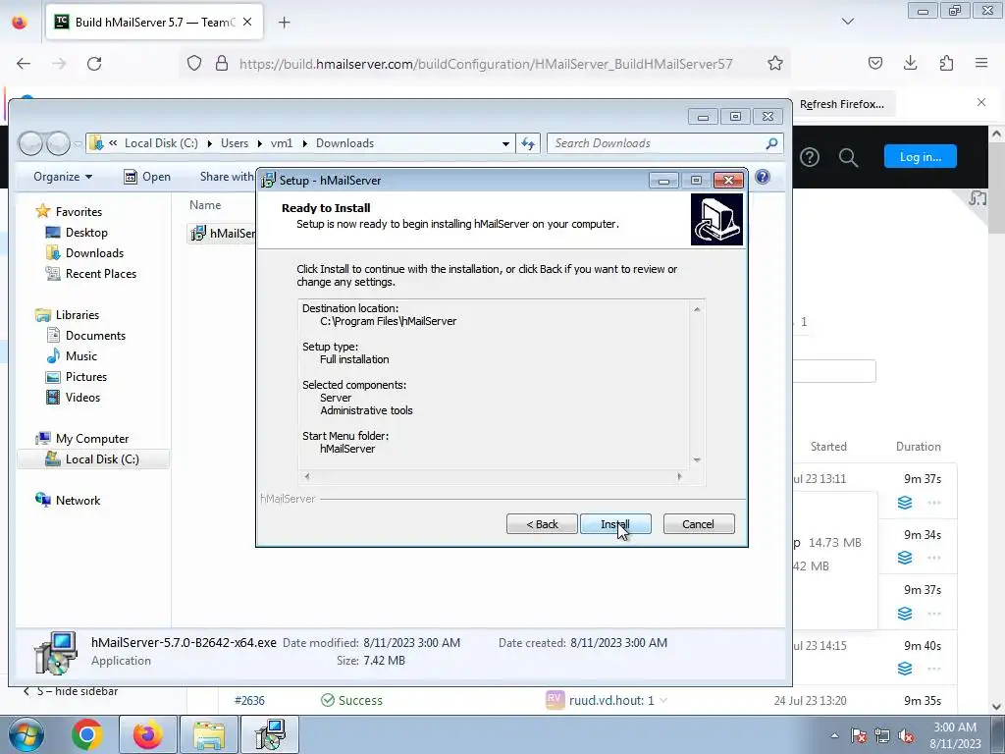This screenshot has height=754, width=1005.
Task: Open a new Firefox tab
Action: pos(284,23)
